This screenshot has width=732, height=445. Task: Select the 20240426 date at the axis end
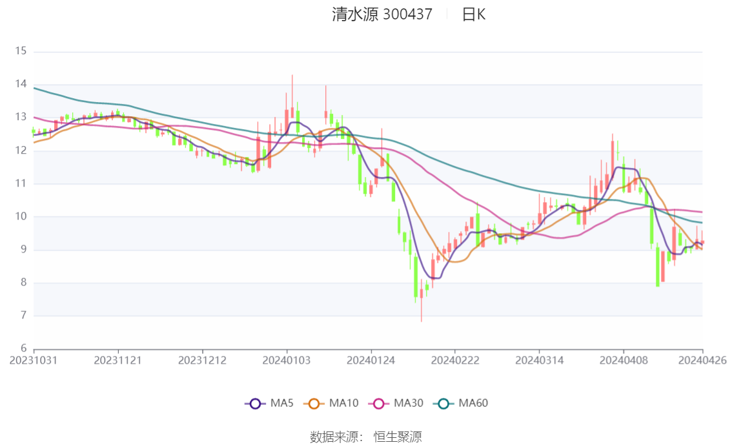702,360
